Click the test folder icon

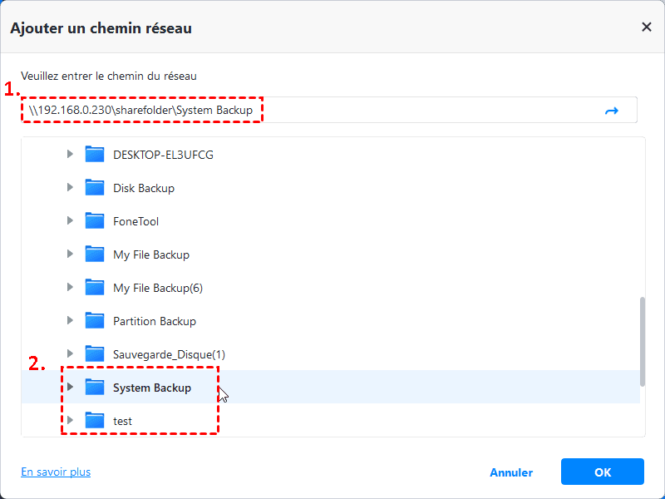95,421
